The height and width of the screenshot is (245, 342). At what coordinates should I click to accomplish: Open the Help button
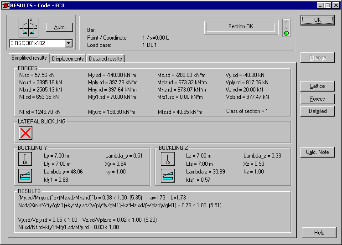tap(319, 233)
